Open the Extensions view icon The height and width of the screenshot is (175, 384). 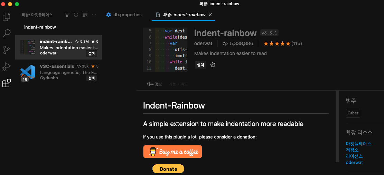7,83
